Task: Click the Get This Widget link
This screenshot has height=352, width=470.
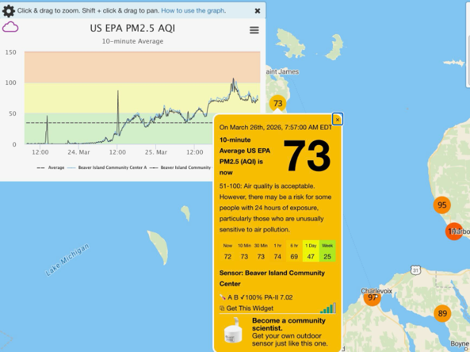Action: 250,308
